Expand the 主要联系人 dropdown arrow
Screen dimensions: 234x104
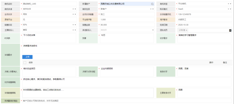75,30
